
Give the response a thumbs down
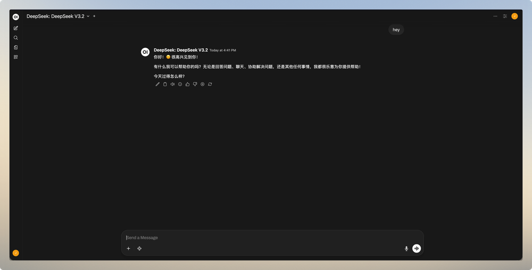coord(195,84)
